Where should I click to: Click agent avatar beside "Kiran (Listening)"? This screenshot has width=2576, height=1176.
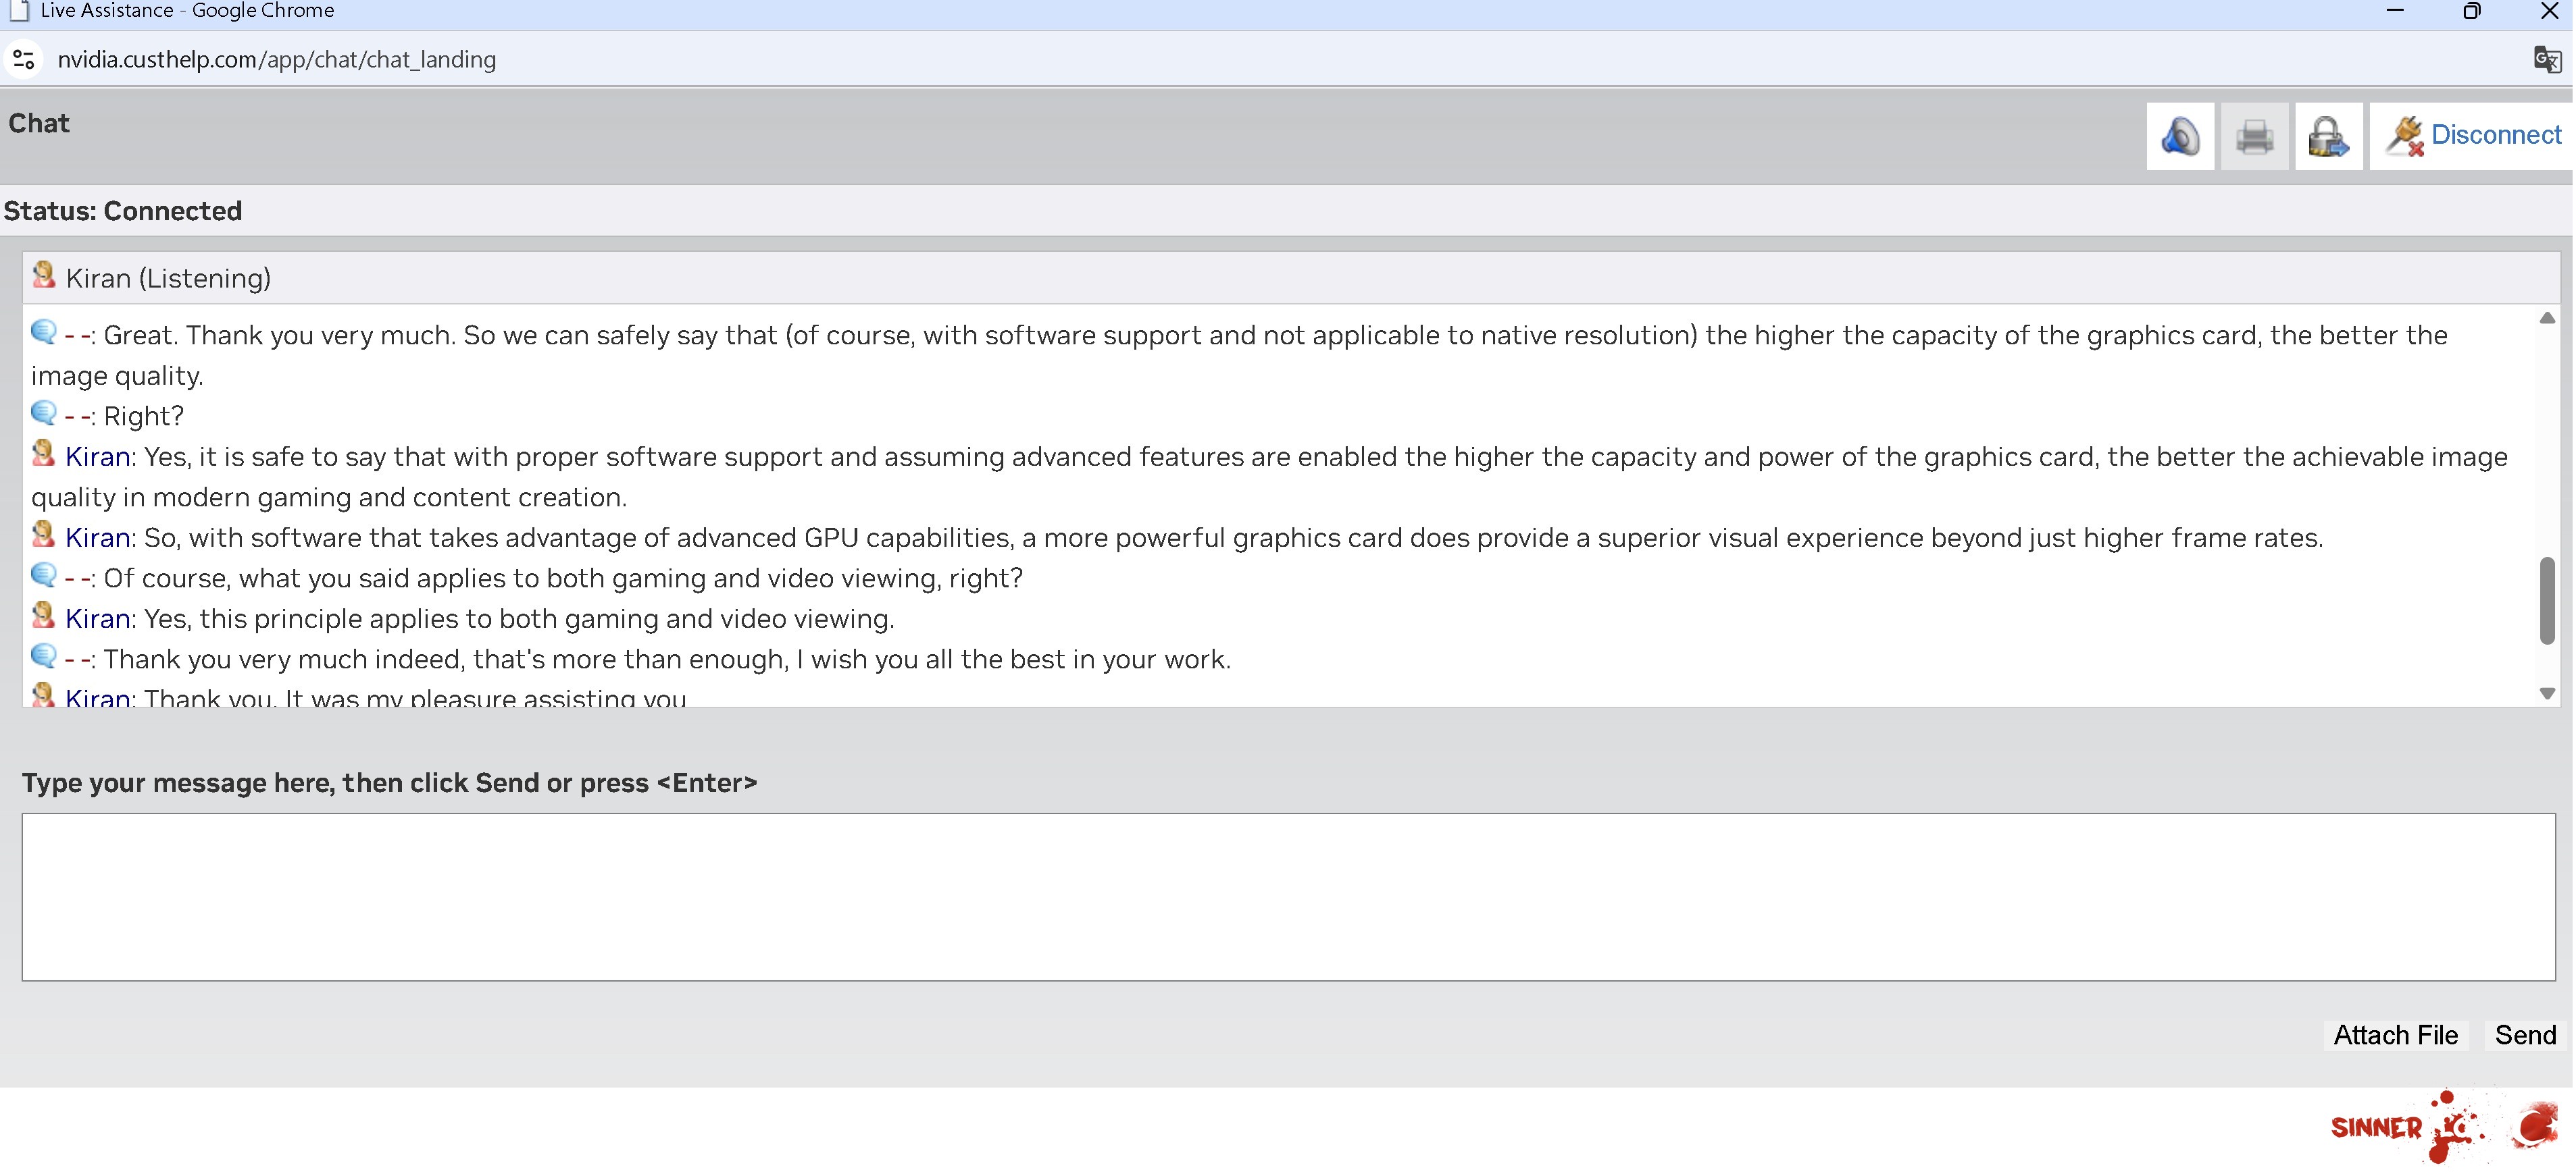[x=44, y=275]
